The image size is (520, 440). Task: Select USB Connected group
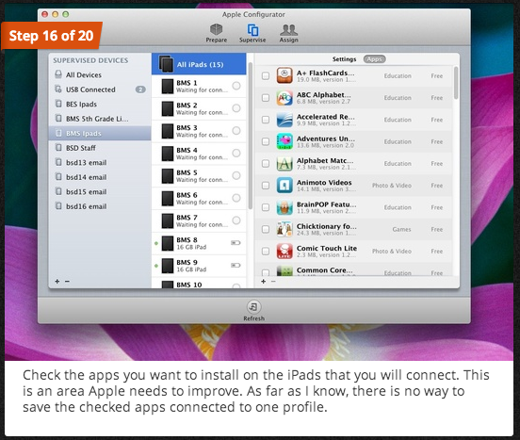(100, 90)
